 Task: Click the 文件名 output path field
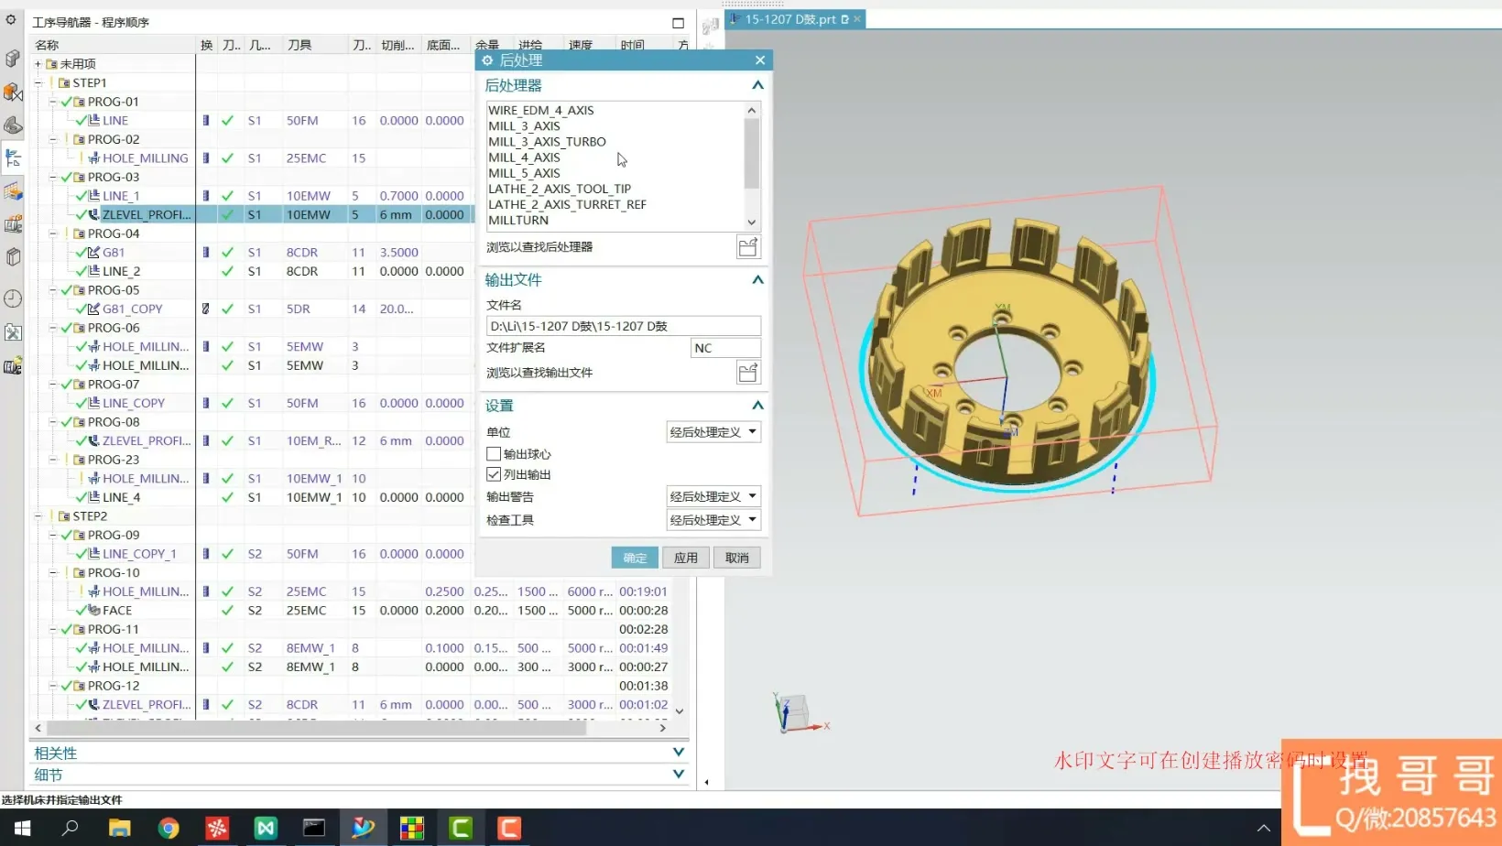point(623,326)
